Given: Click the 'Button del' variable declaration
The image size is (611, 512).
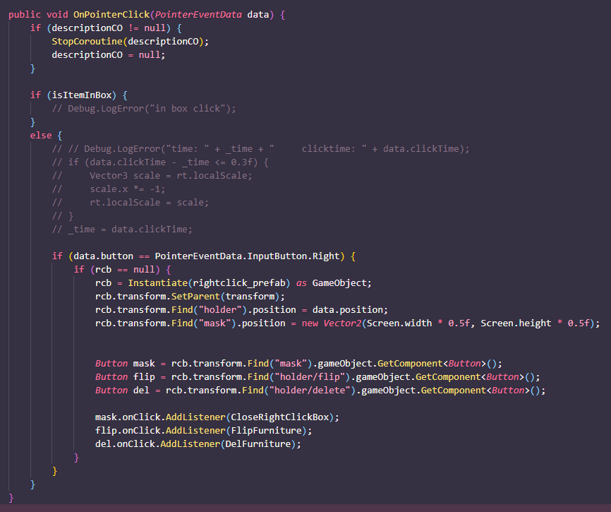Looking at the screenshot, I should (122, 391).
